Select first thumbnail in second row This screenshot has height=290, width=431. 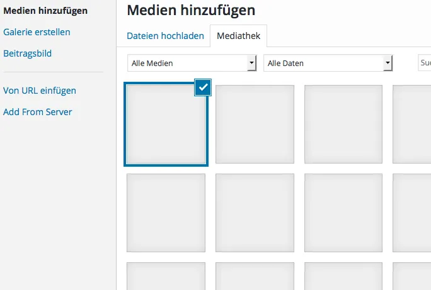tap(166, 213)
